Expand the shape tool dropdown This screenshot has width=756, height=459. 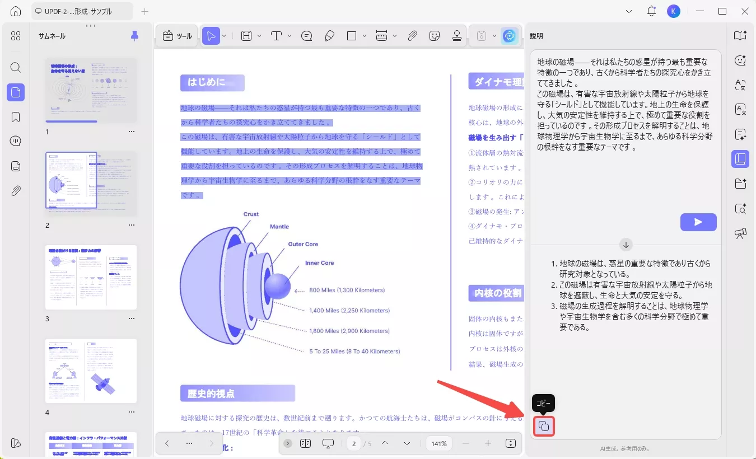364,35
